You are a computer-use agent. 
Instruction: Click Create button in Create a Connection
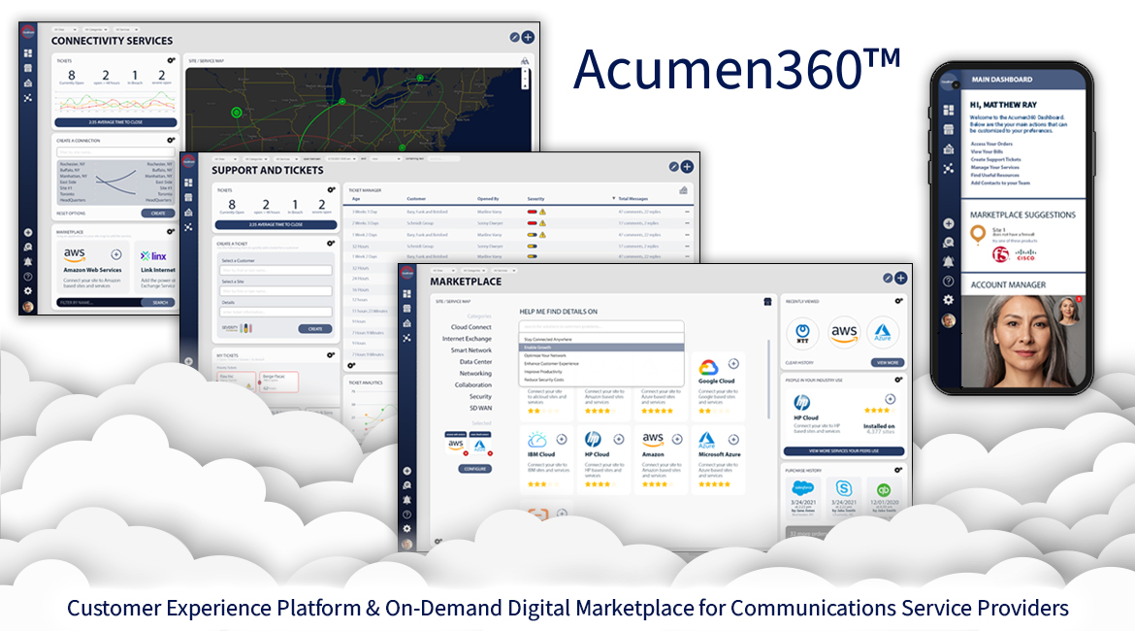[x=158, y=213]
